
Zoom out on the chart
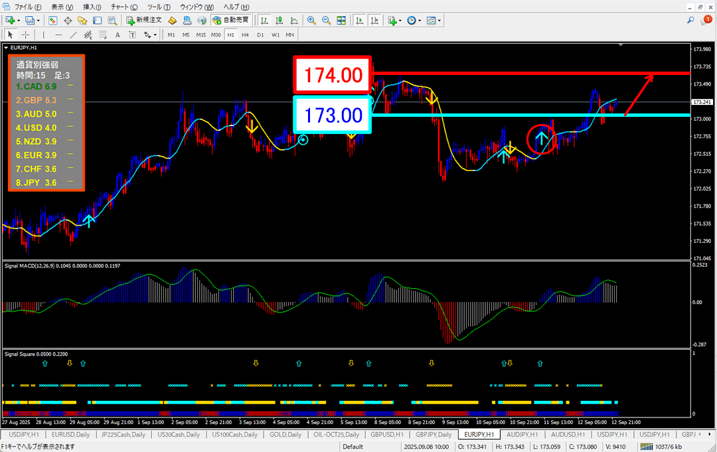(326, 20)
